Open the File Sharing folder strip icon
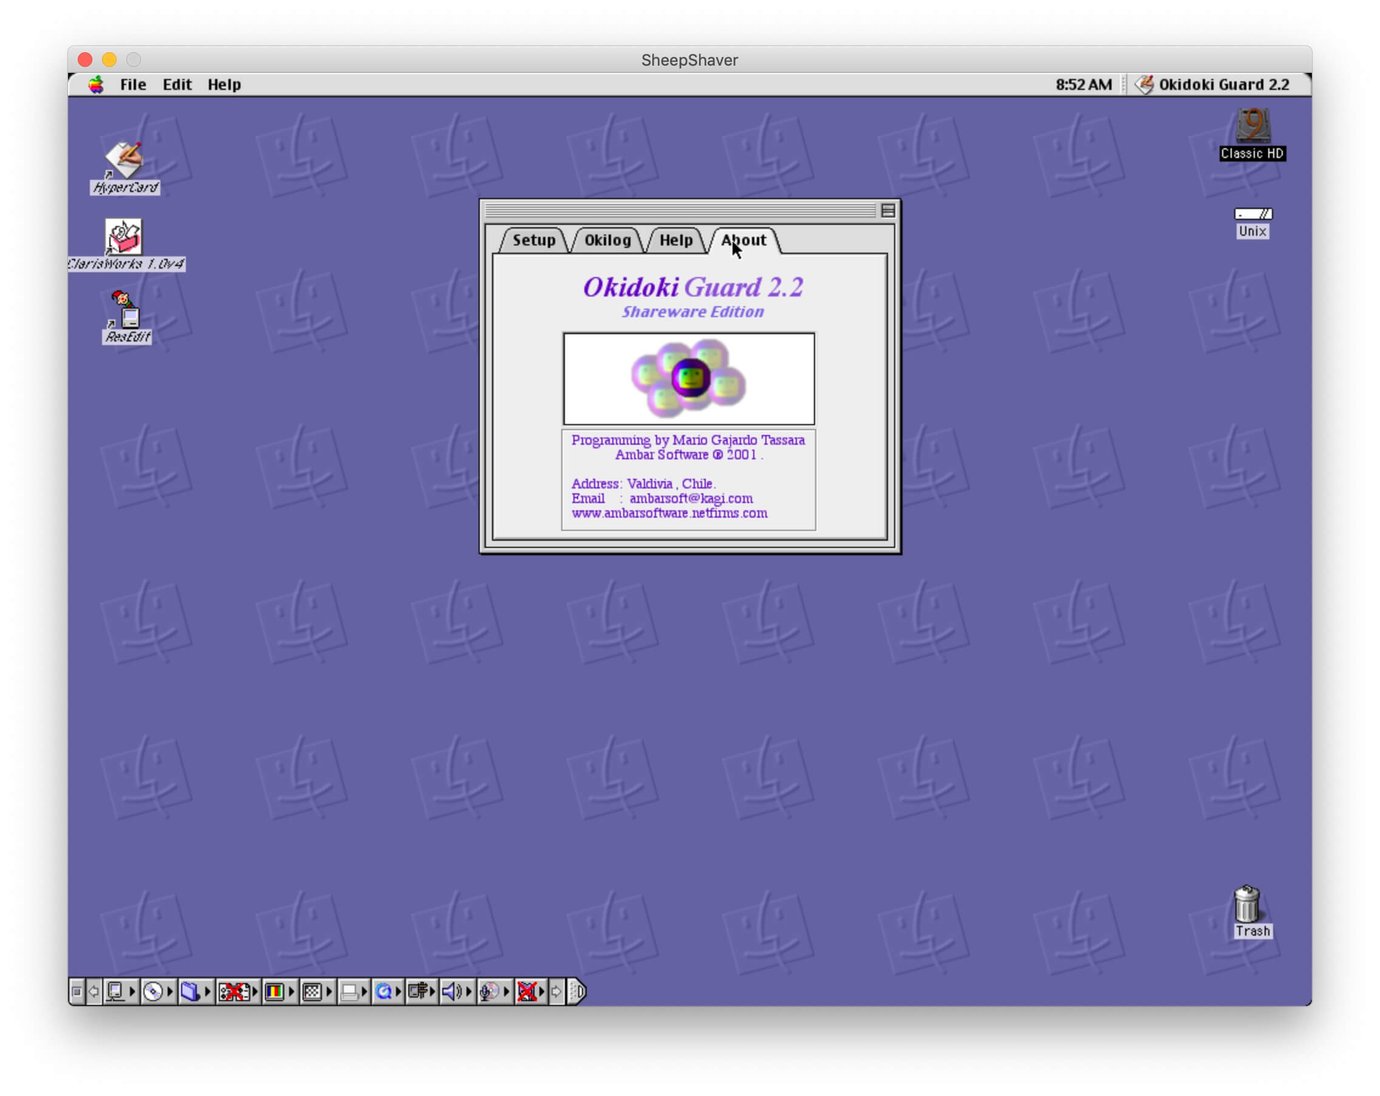 (x=190, y=992)
